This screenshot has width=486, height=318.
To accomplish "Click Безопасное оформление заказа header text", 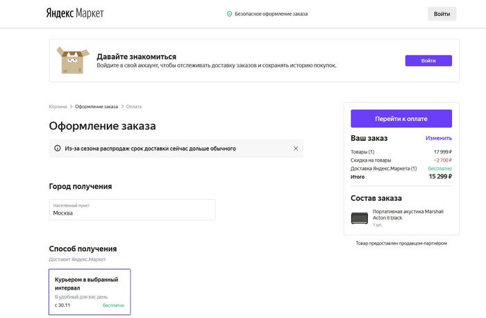I will [x=271, y=14].
